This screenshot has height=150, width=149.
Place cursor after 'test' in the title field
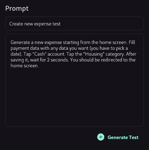pyautogui.click(x=60, y=24)
